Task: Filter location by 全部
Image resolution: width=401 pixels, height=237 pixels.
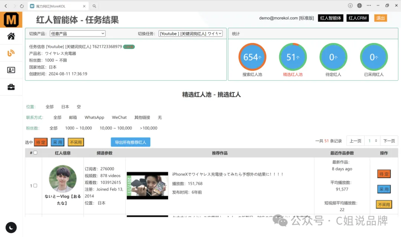Action: click(50, 107)
